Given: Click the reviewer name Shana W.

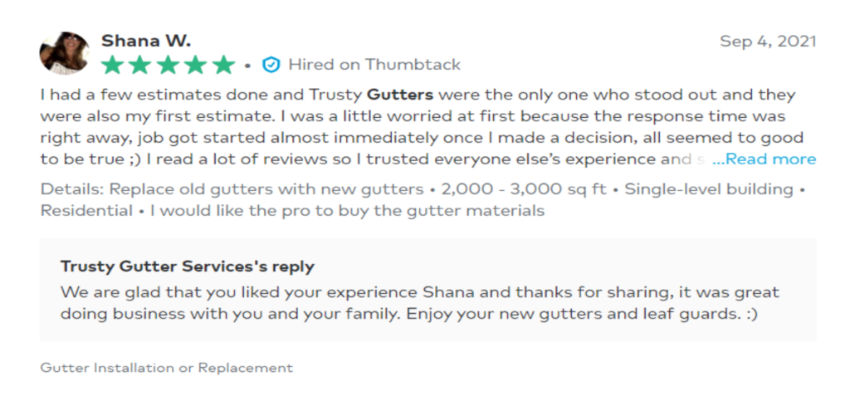Looking at the screenshot, I should point(146,41).
